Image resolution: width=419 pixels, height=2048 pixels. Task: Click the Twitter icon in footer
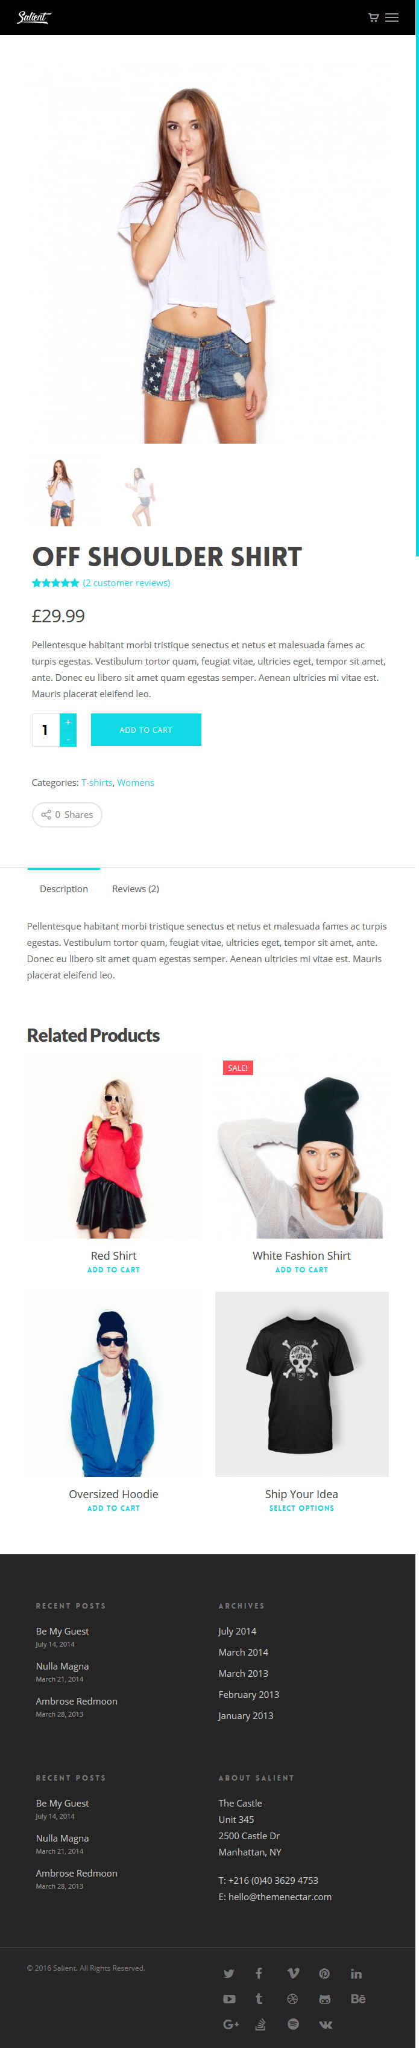(228, 1973)
